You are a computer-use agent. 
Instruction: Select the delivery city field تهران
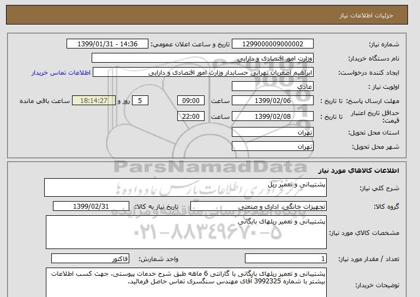(272, 147)
